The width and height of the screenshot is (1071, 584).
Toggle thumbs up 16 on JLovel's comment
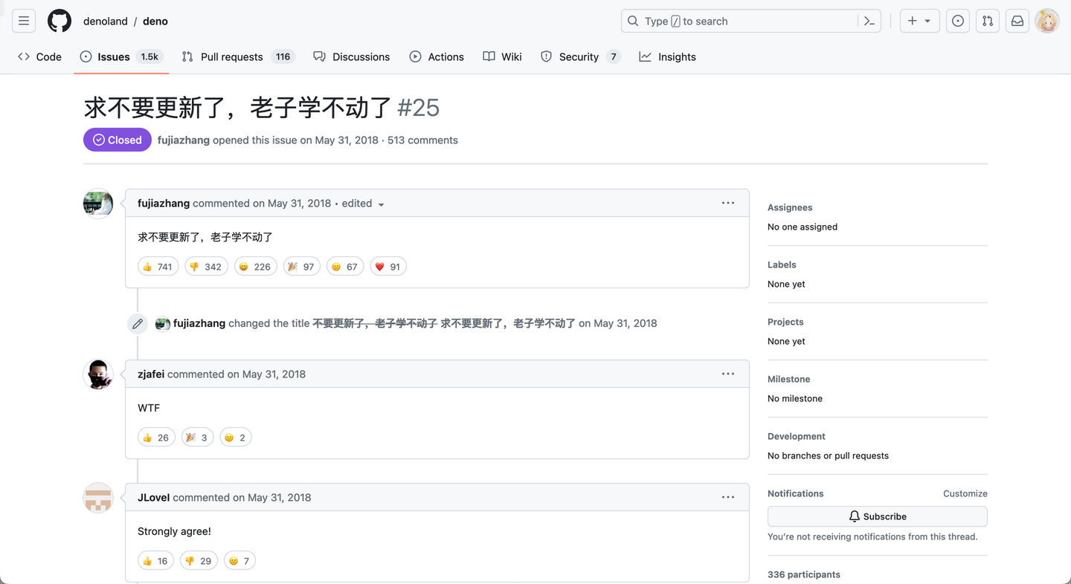pyautogui.click(x=155, y=561)
